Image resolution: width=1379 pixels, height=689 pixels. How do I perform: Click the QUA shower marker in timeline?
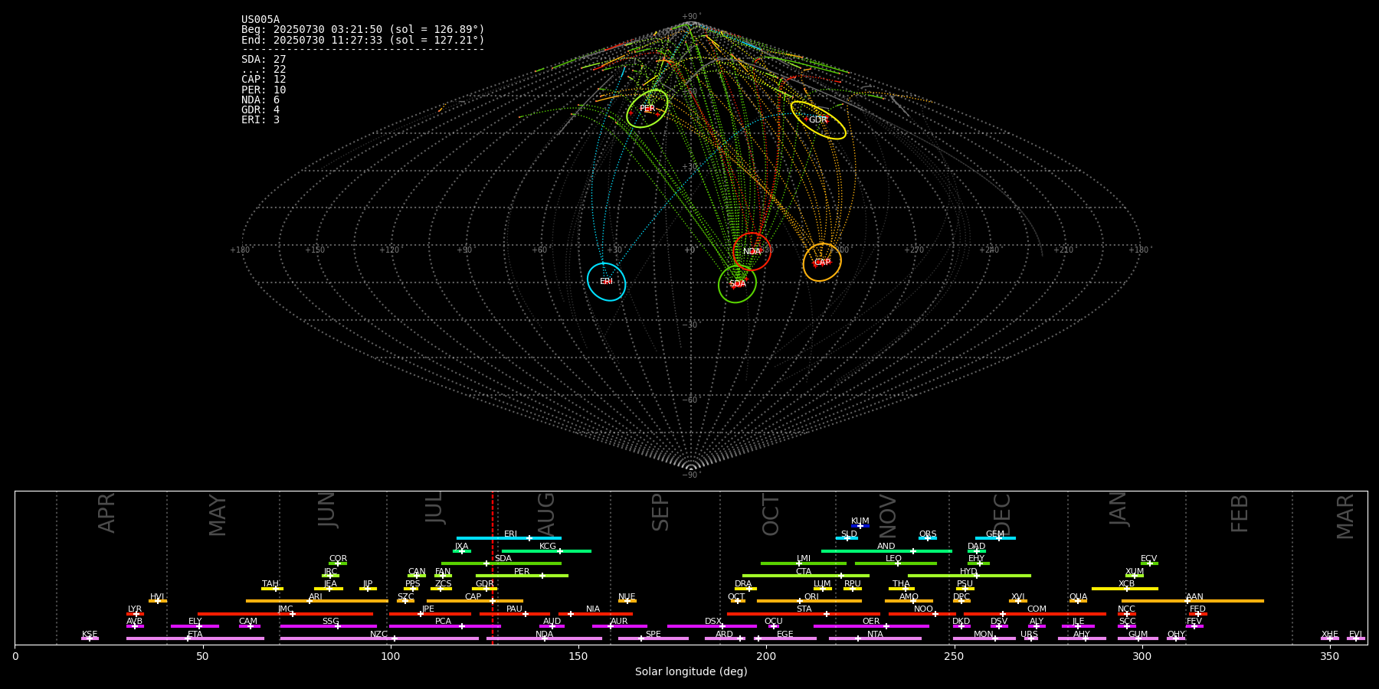point(1078,601)
